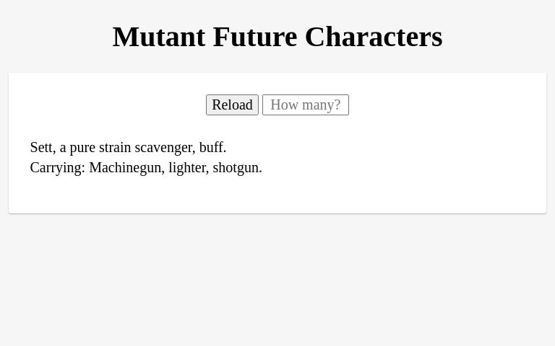Screen dimensions: 555x346
Task: Click the word "Mutant" in the title
Action: [x=159, y=37]
